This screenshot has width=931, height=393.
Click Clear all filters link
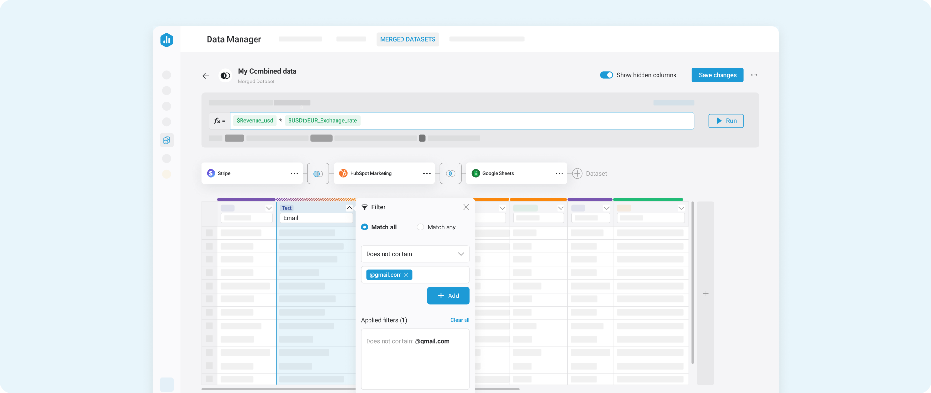[460, 320]
